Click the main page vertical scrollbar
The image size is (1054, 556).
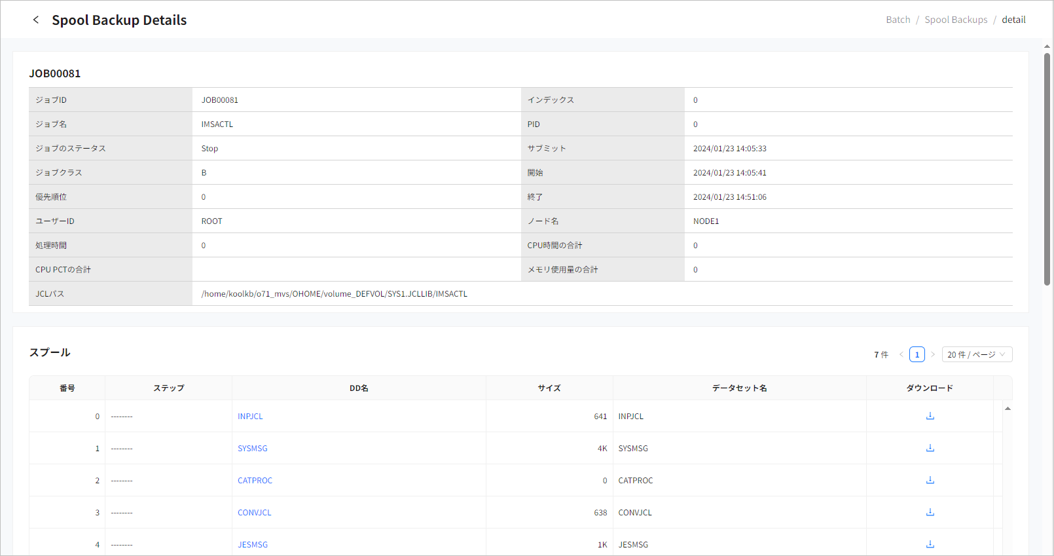click(x=1047, y=170)
